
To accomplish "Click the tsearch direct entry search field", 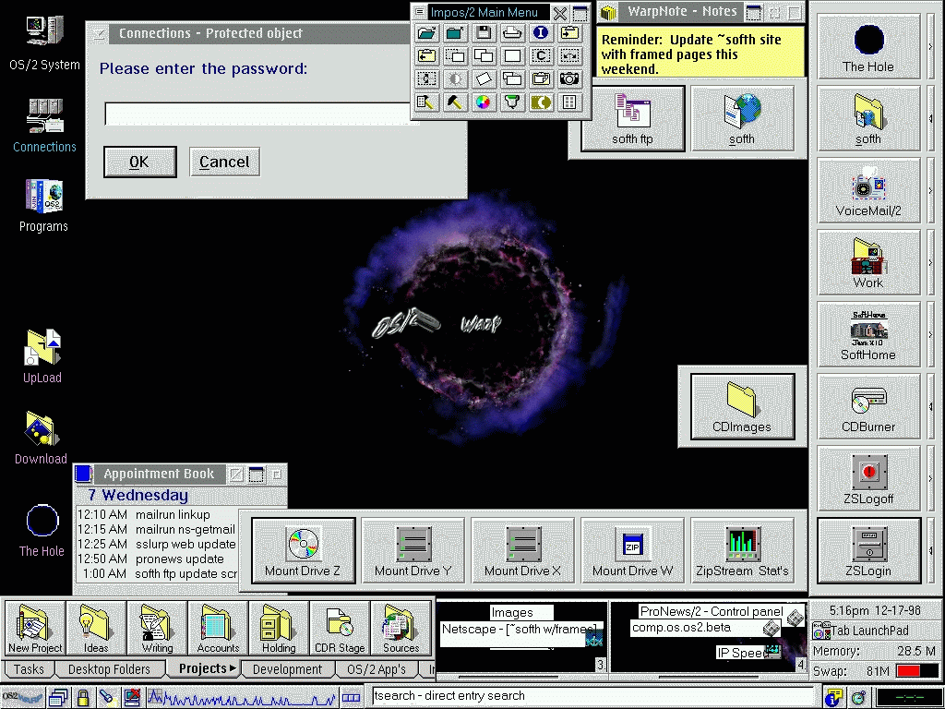I will tap(593, 696).
